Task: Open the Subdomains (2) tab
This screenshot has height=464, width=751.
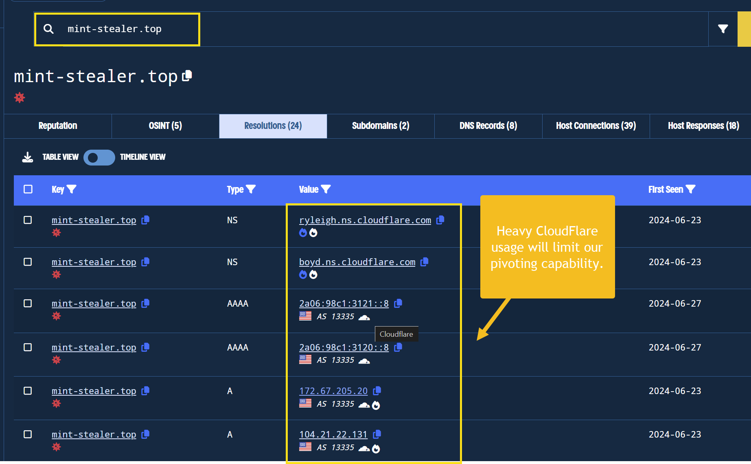Action: [x=381, y=126]
